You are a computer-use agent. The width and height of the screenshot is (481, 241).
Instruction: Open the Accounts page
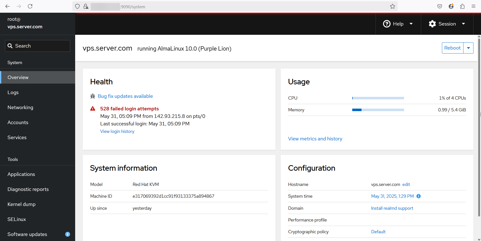click(38, 122)
